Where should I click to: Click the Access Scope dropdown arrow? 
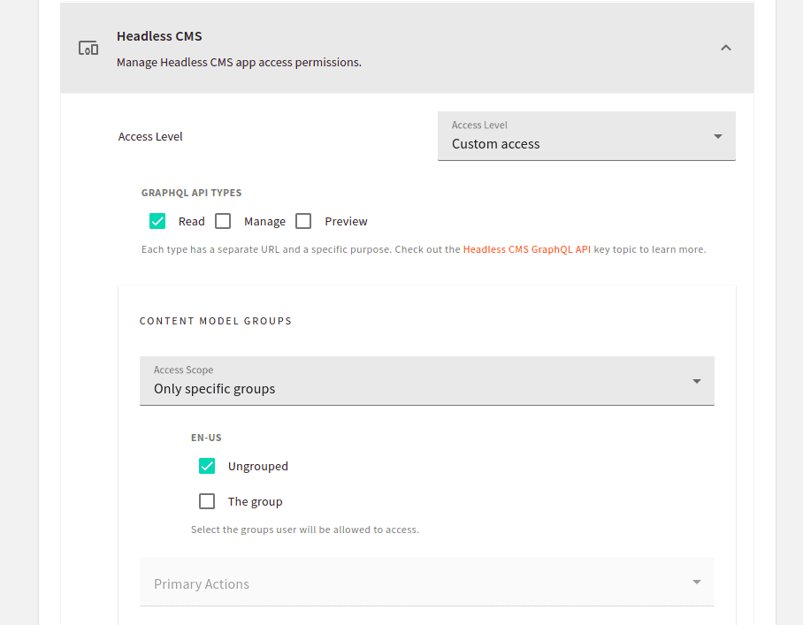click(x=696, y=380)
